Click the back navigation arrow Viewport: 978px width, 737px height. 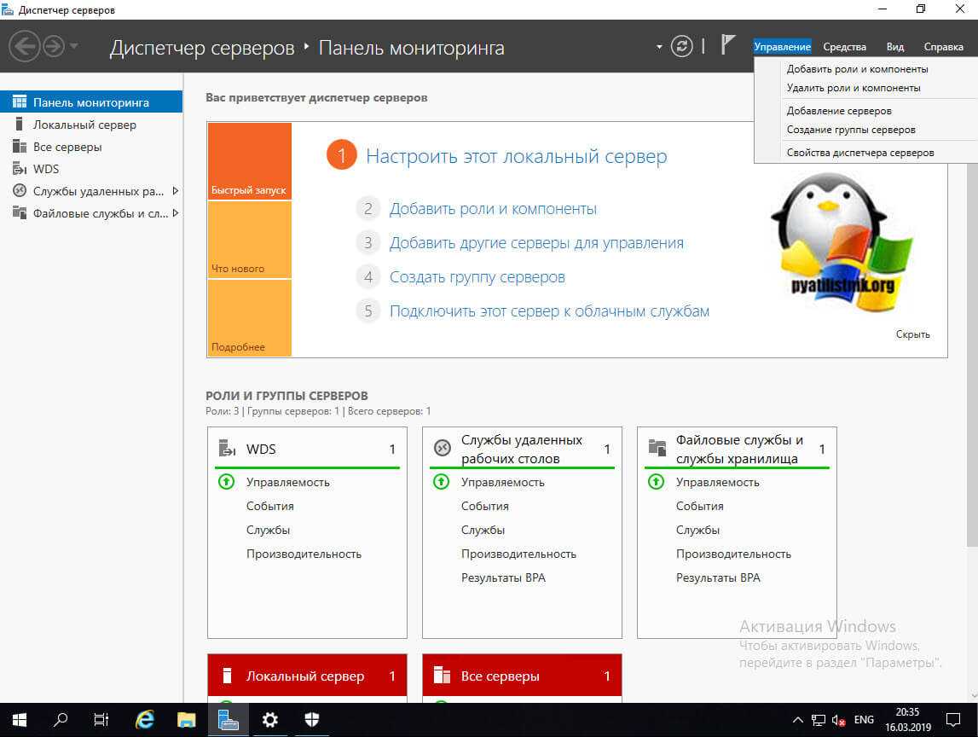(x=26, y=46)
